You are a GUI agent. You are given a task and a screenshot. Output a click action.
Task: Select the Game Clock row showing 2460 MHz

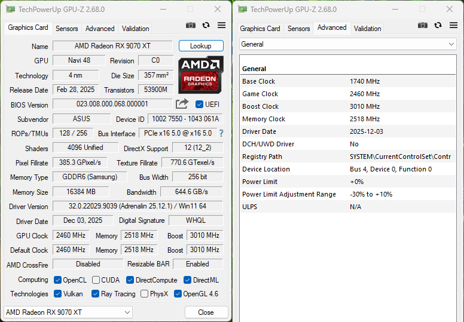348,94
